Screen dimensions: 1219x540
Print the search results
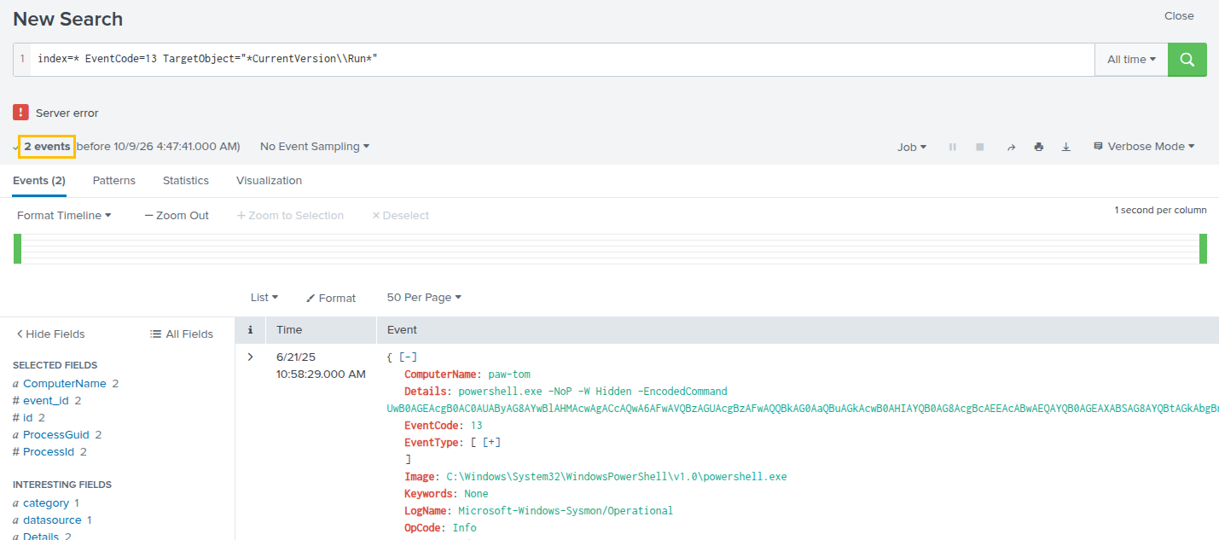[1038, 147]
